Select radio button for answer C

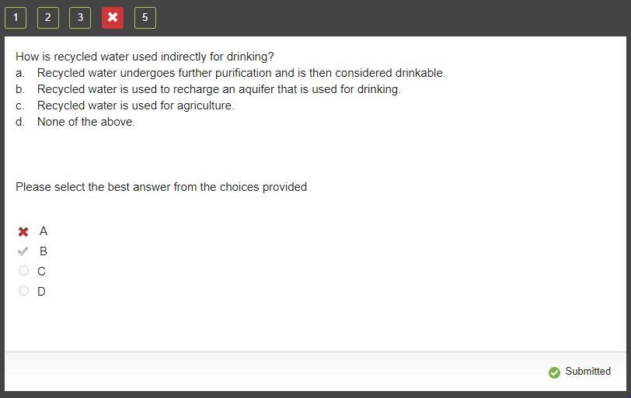tap(24, 271)
